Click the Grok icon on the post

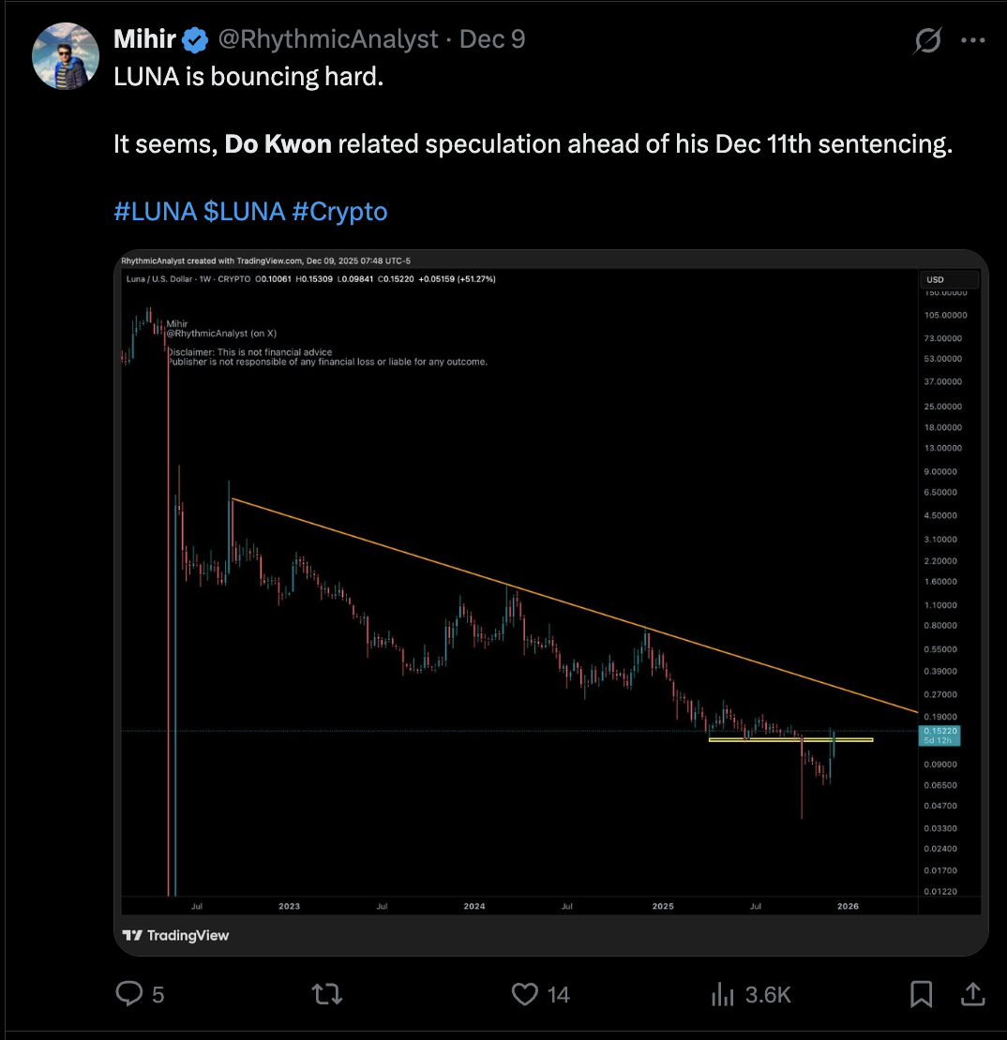pyautogui.click(x=927, y=40)
